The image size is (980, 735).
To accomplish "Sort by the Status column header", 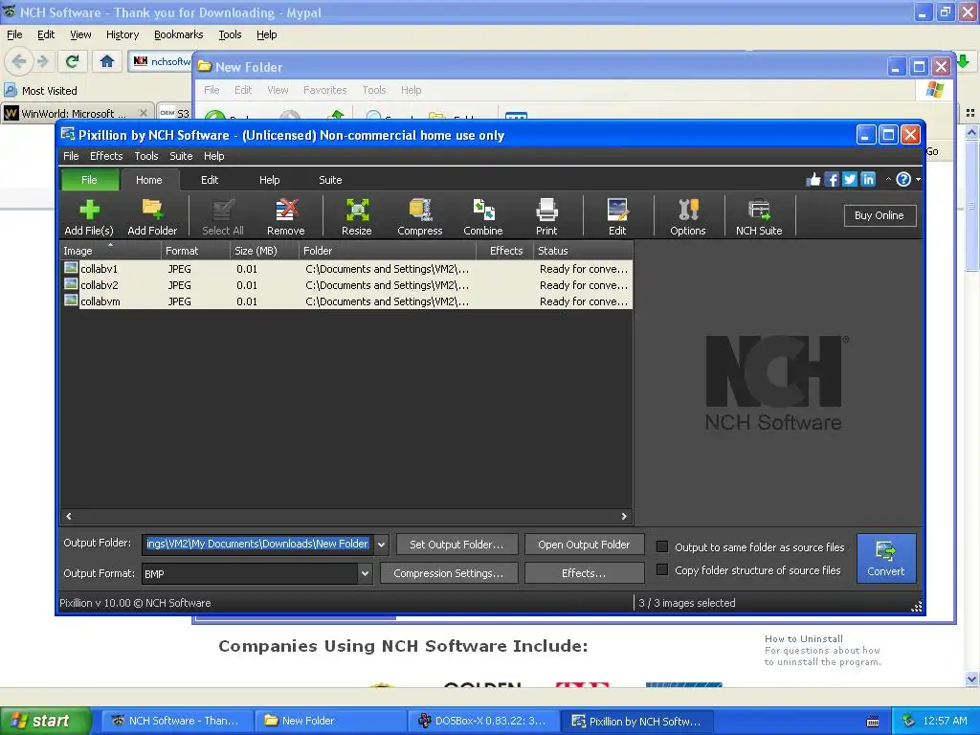I will pos(583,251).
